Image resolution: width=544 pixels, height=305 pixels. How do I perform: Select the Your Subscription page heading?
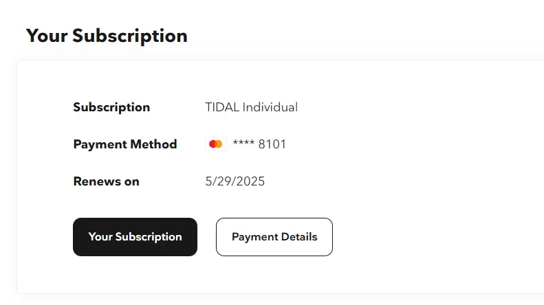point(107,36)
